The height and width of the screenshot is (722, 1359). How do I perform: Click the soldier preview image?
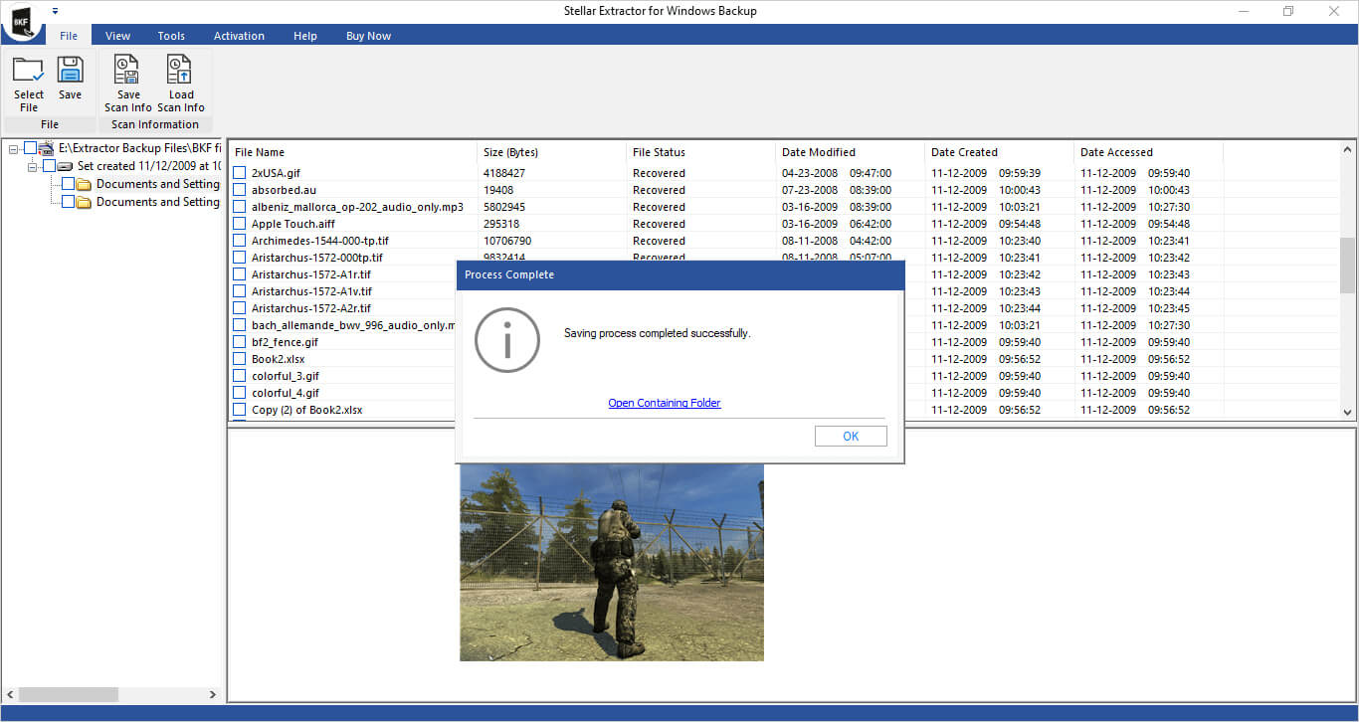[x=612, y=562]
